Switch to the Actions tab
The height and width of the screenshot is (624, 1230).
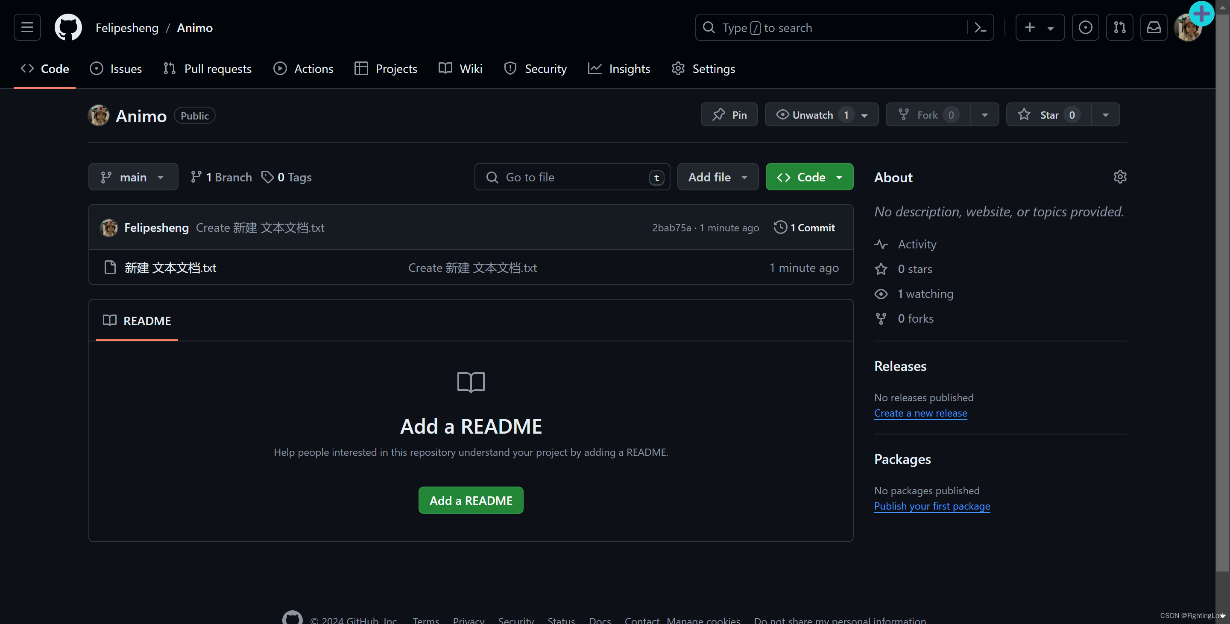coord(303,69)
